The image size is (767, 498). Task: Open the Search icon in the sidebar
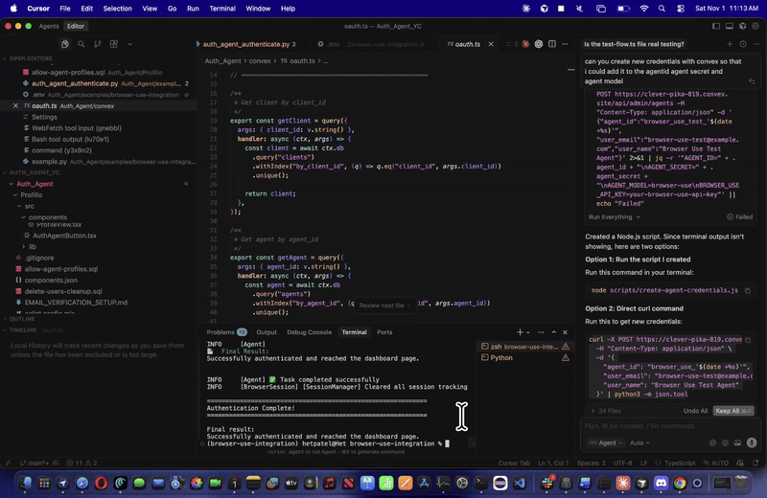[x=81, y=44]
